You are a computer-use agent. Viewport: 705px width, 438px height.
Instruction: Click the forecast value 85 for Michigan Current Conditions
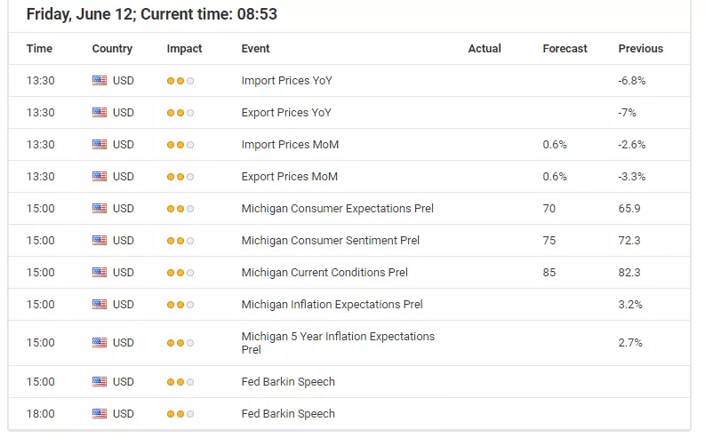pos(549,272)
